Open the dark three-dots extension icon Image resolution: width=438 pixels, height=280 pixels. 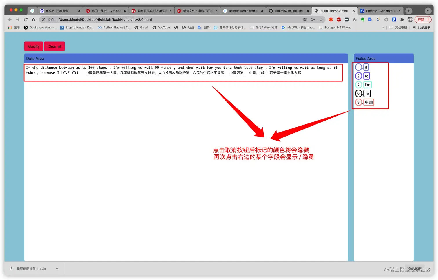pyautogui.click(x=347, y=19)
